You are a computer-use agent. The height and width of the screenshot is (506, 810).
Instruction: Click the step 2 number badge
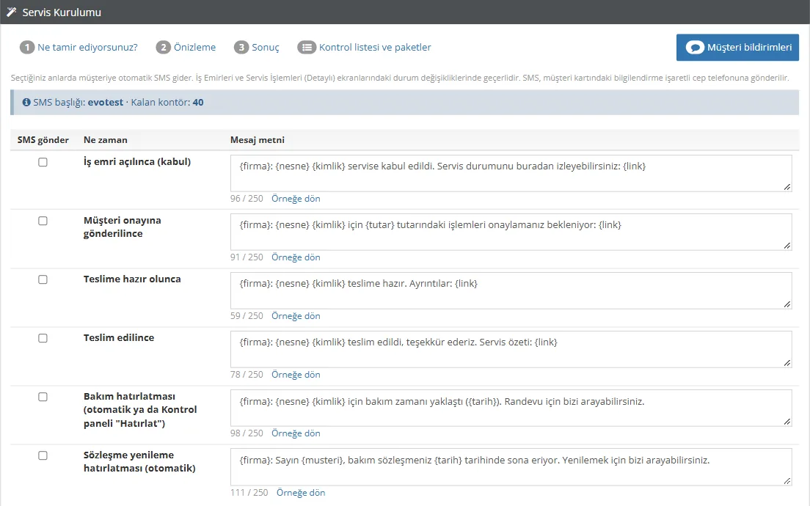point(163,48)
